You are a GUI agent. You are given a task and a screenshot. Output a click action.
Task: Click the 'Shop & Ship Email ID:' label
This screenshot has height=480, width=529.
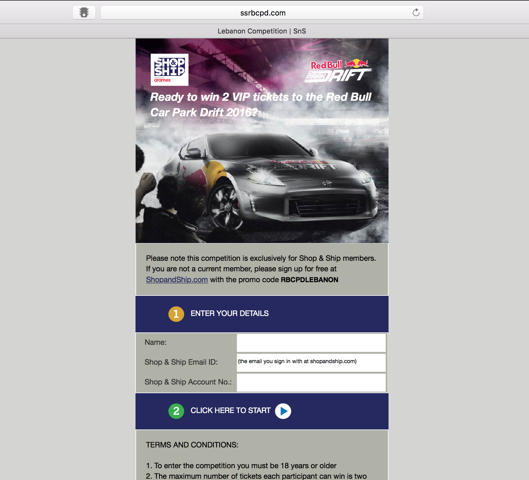coord(181,362)
